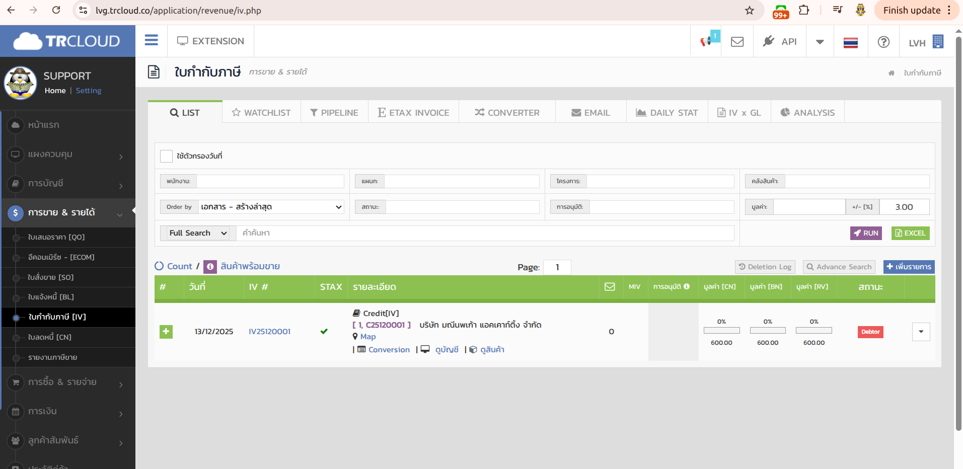This screenshot has height=469, width=963.
Task: Click the Count refresh icon
Action: tap(159, 266)
